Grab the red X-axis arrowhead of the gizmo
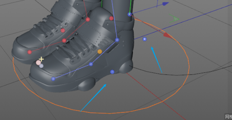This screenshot has height=120, width=232. pos(167,35)
